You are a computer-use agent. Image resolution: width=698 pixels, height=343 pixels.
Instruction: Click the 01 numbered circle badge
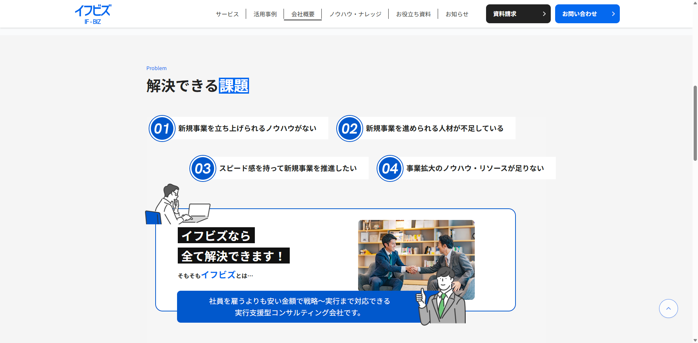[x=162, y=128]
